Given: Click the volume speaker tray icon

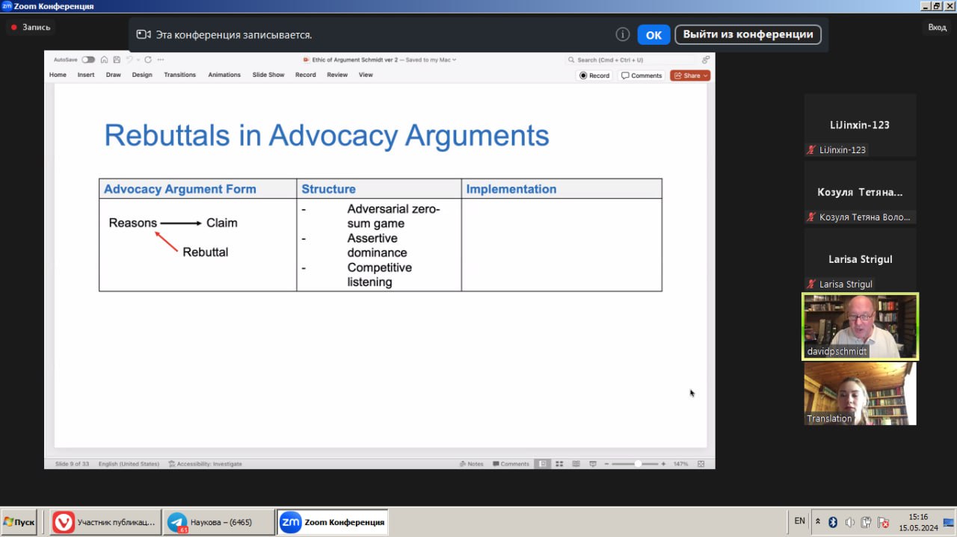Looking at the screenshot, I should pyautogui.click(x=850, y=522).
